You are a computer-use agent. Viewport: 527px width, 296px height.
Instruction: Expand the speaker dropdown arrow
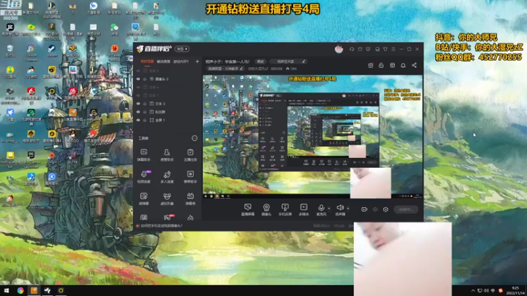(348, 209)
